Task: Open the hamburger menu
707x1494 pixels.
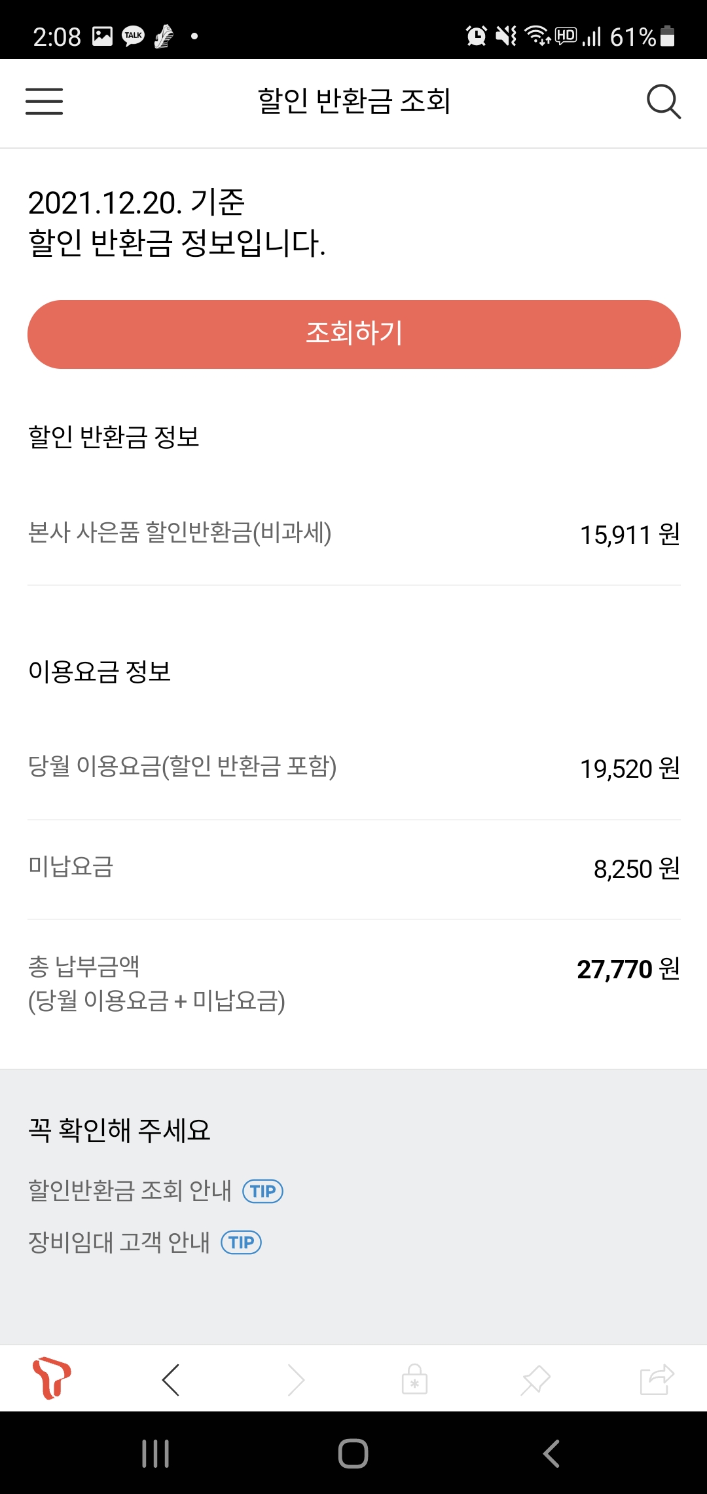Action: coord(44,102)
